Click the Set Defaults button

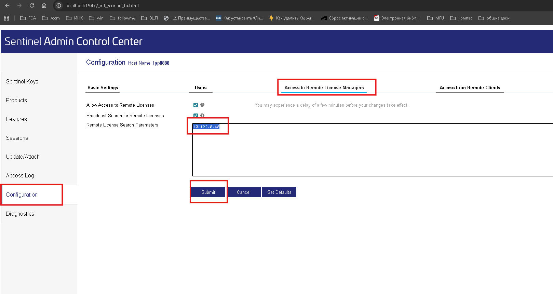pos(279,192)
